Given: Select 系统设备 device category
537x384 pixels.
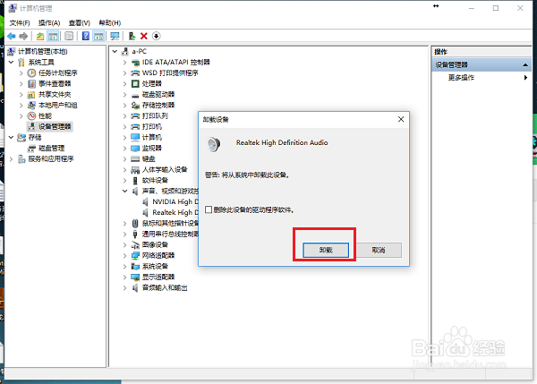Looking at the screenshot, I should click(155, 266).
